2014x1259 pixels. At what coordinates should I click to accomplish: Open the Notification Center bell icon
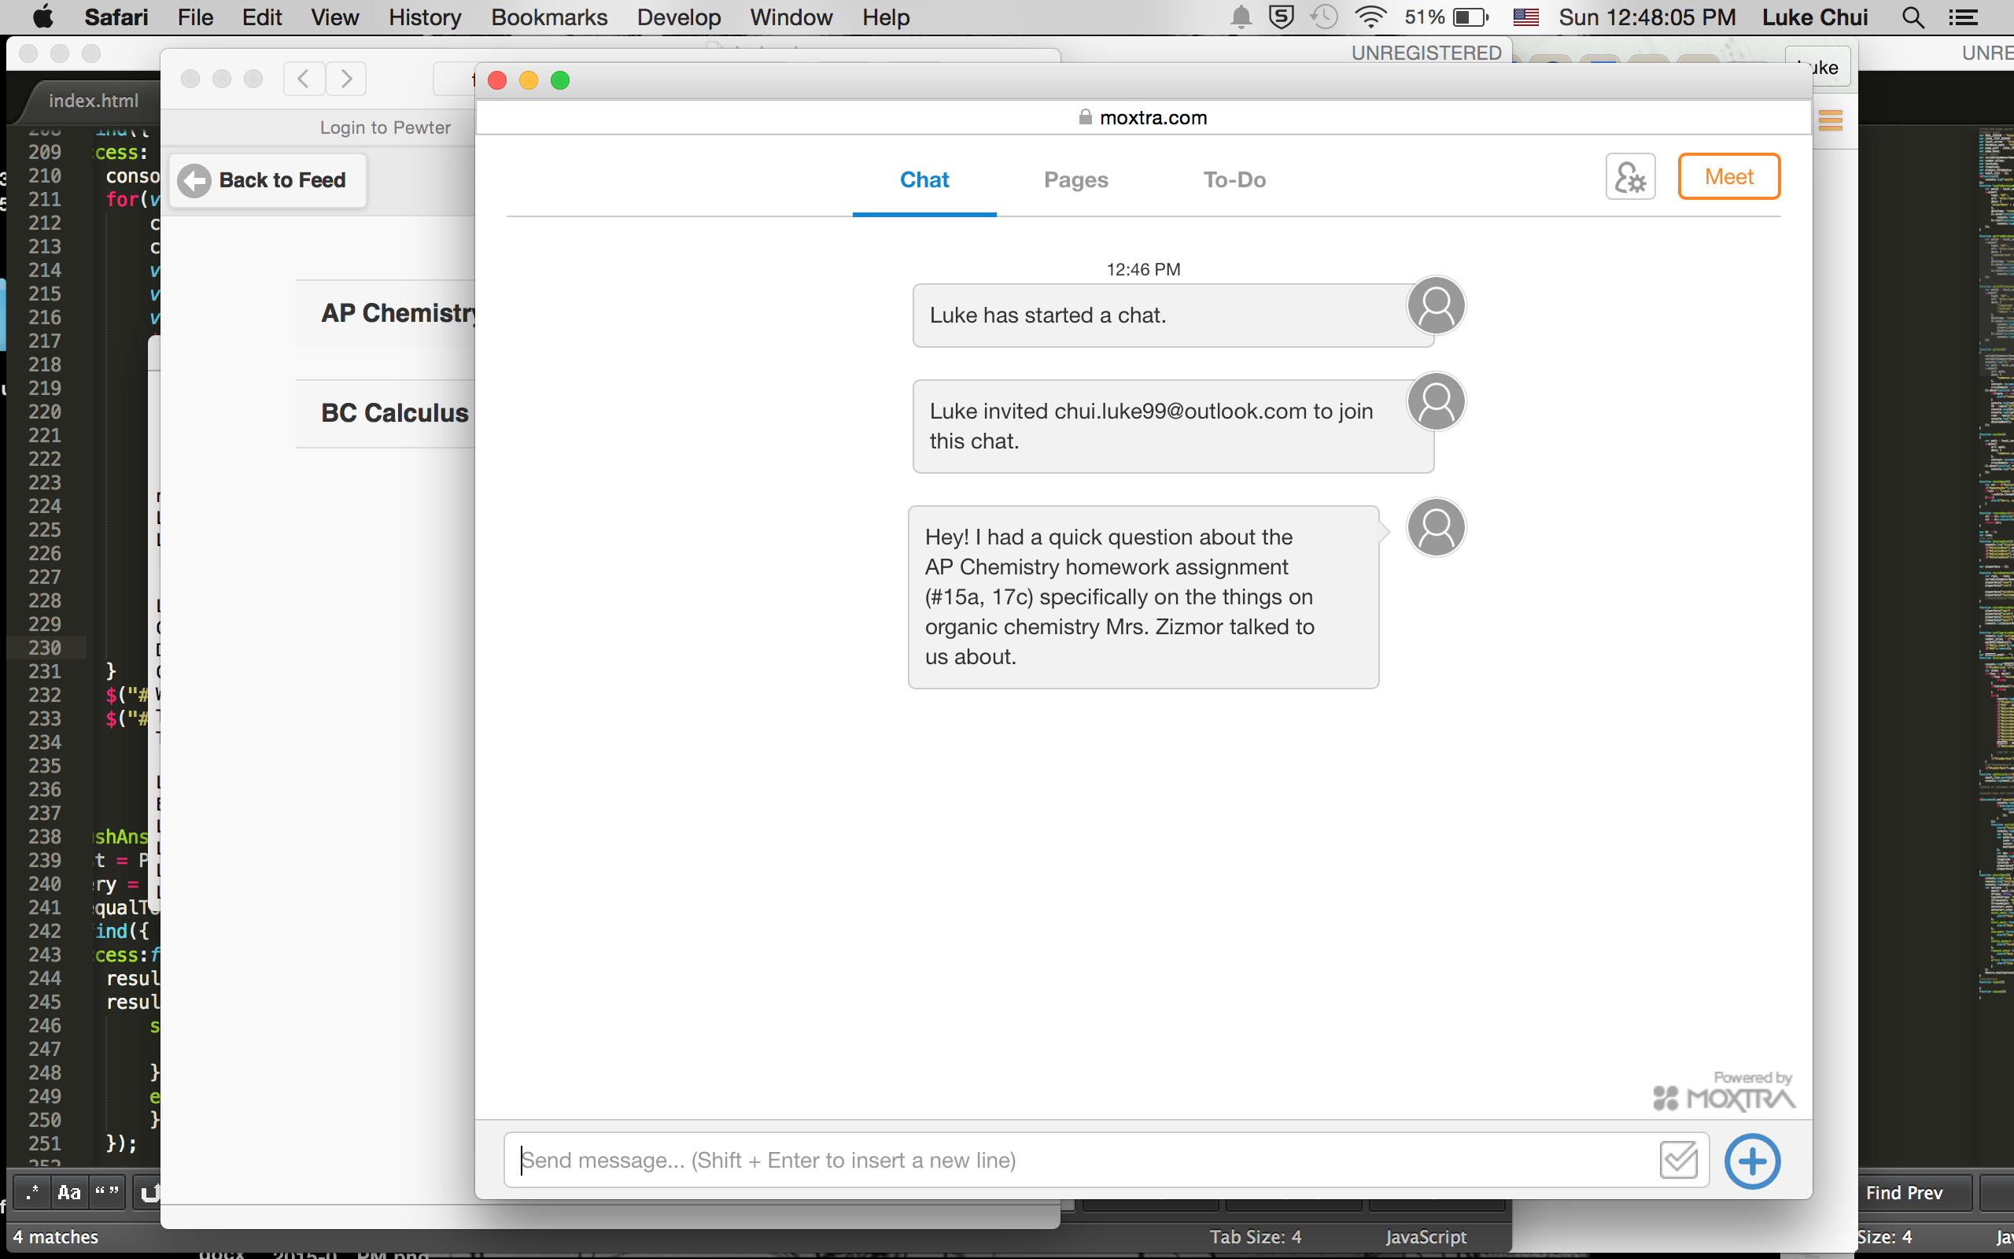coord(1241,17)
